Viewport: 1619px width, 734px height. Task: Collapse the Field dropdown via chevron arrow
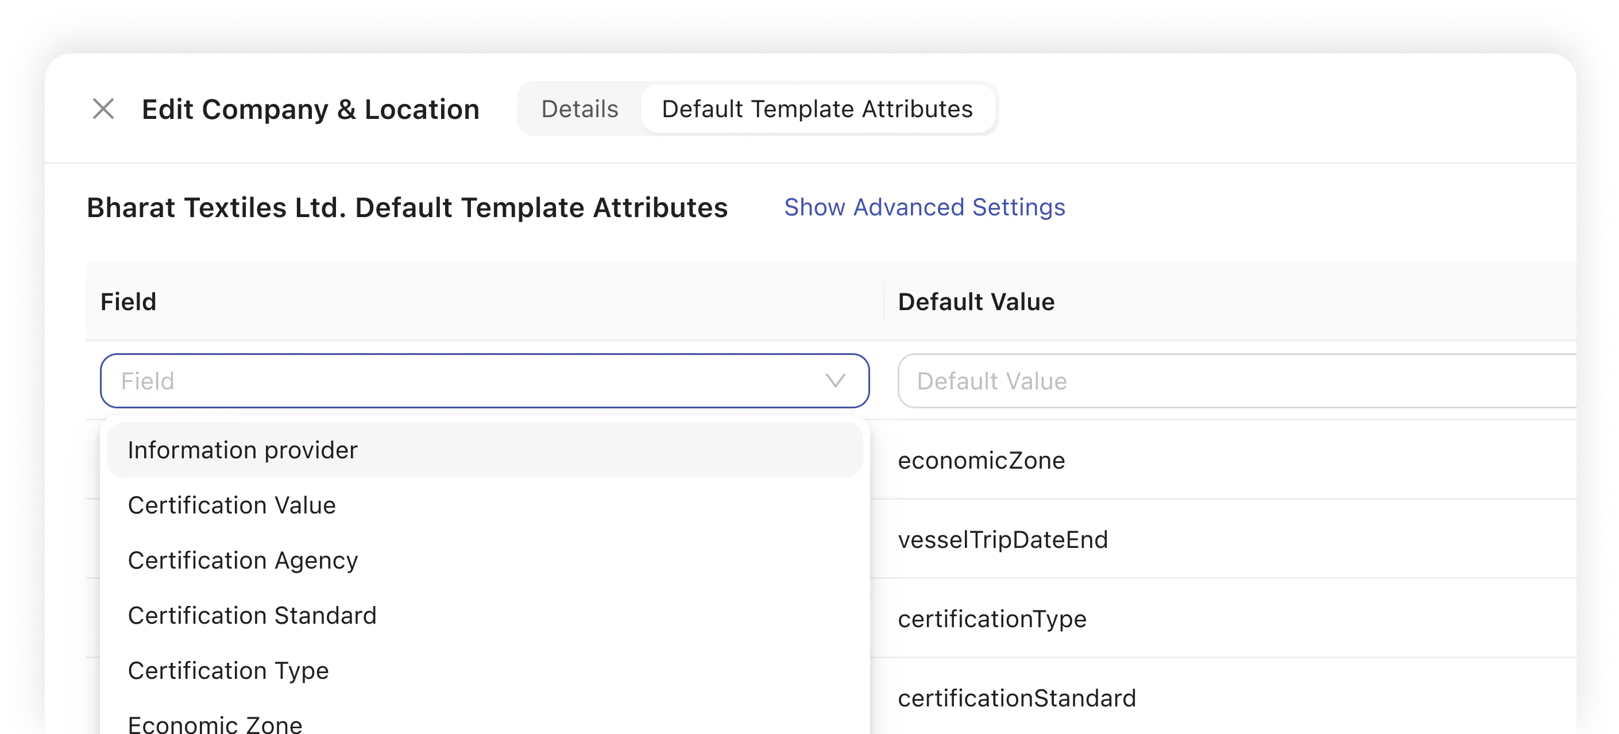(834, 381)
